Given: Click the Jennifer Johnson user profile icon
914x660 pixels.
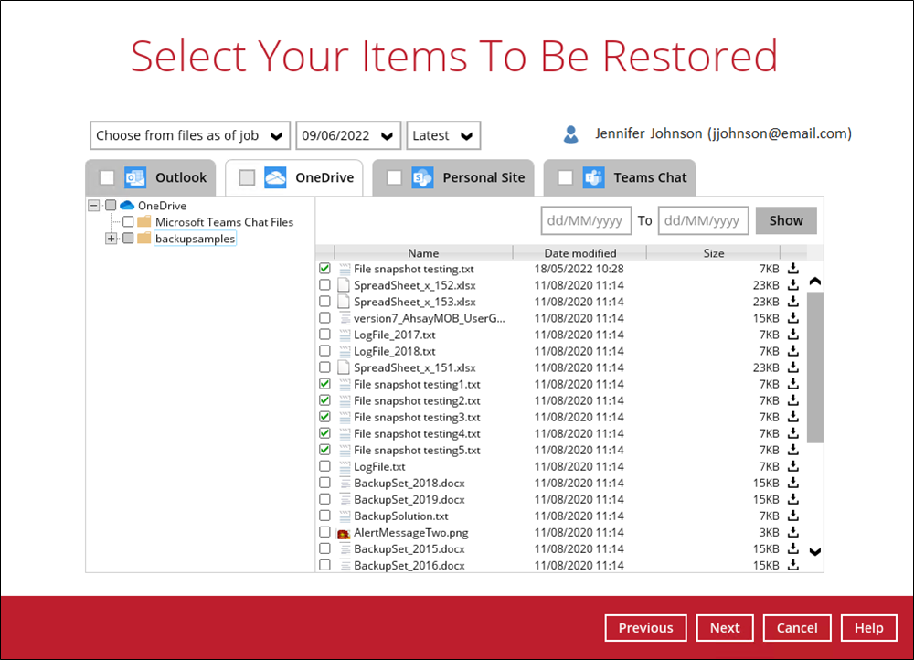Looking at the screenshot, I should [x=571, y=134].
